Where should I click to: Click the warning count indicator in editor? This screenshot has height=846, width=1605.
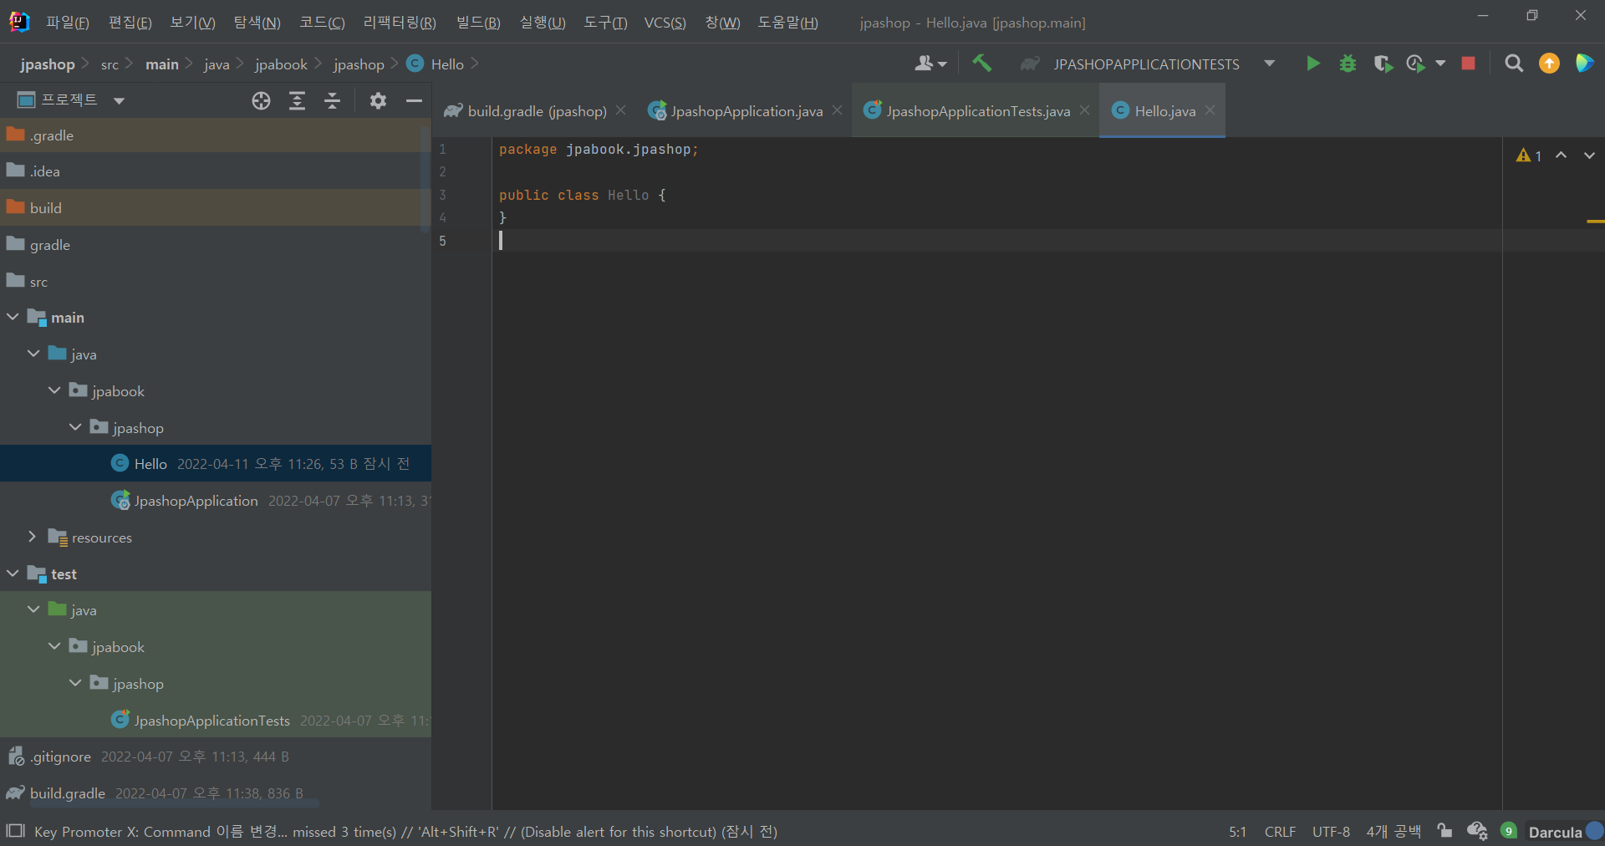[1529, 155]
